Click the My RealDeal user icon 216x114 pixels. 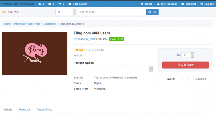coord(158,4)
